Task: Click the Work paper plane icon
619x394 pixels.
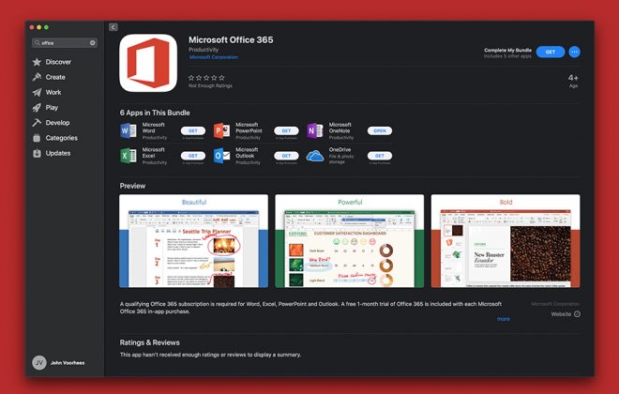Action: pos(37,92)
